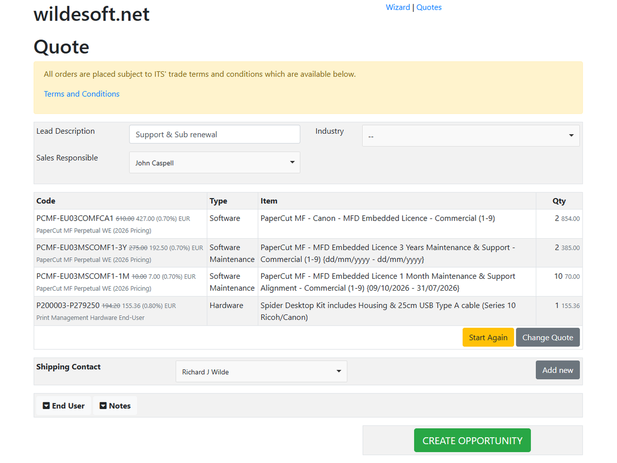The height and width of the screenshot is (463, 617).
Task: Select code PCMF-EU03COMFCA1
Action: point(75,218)
